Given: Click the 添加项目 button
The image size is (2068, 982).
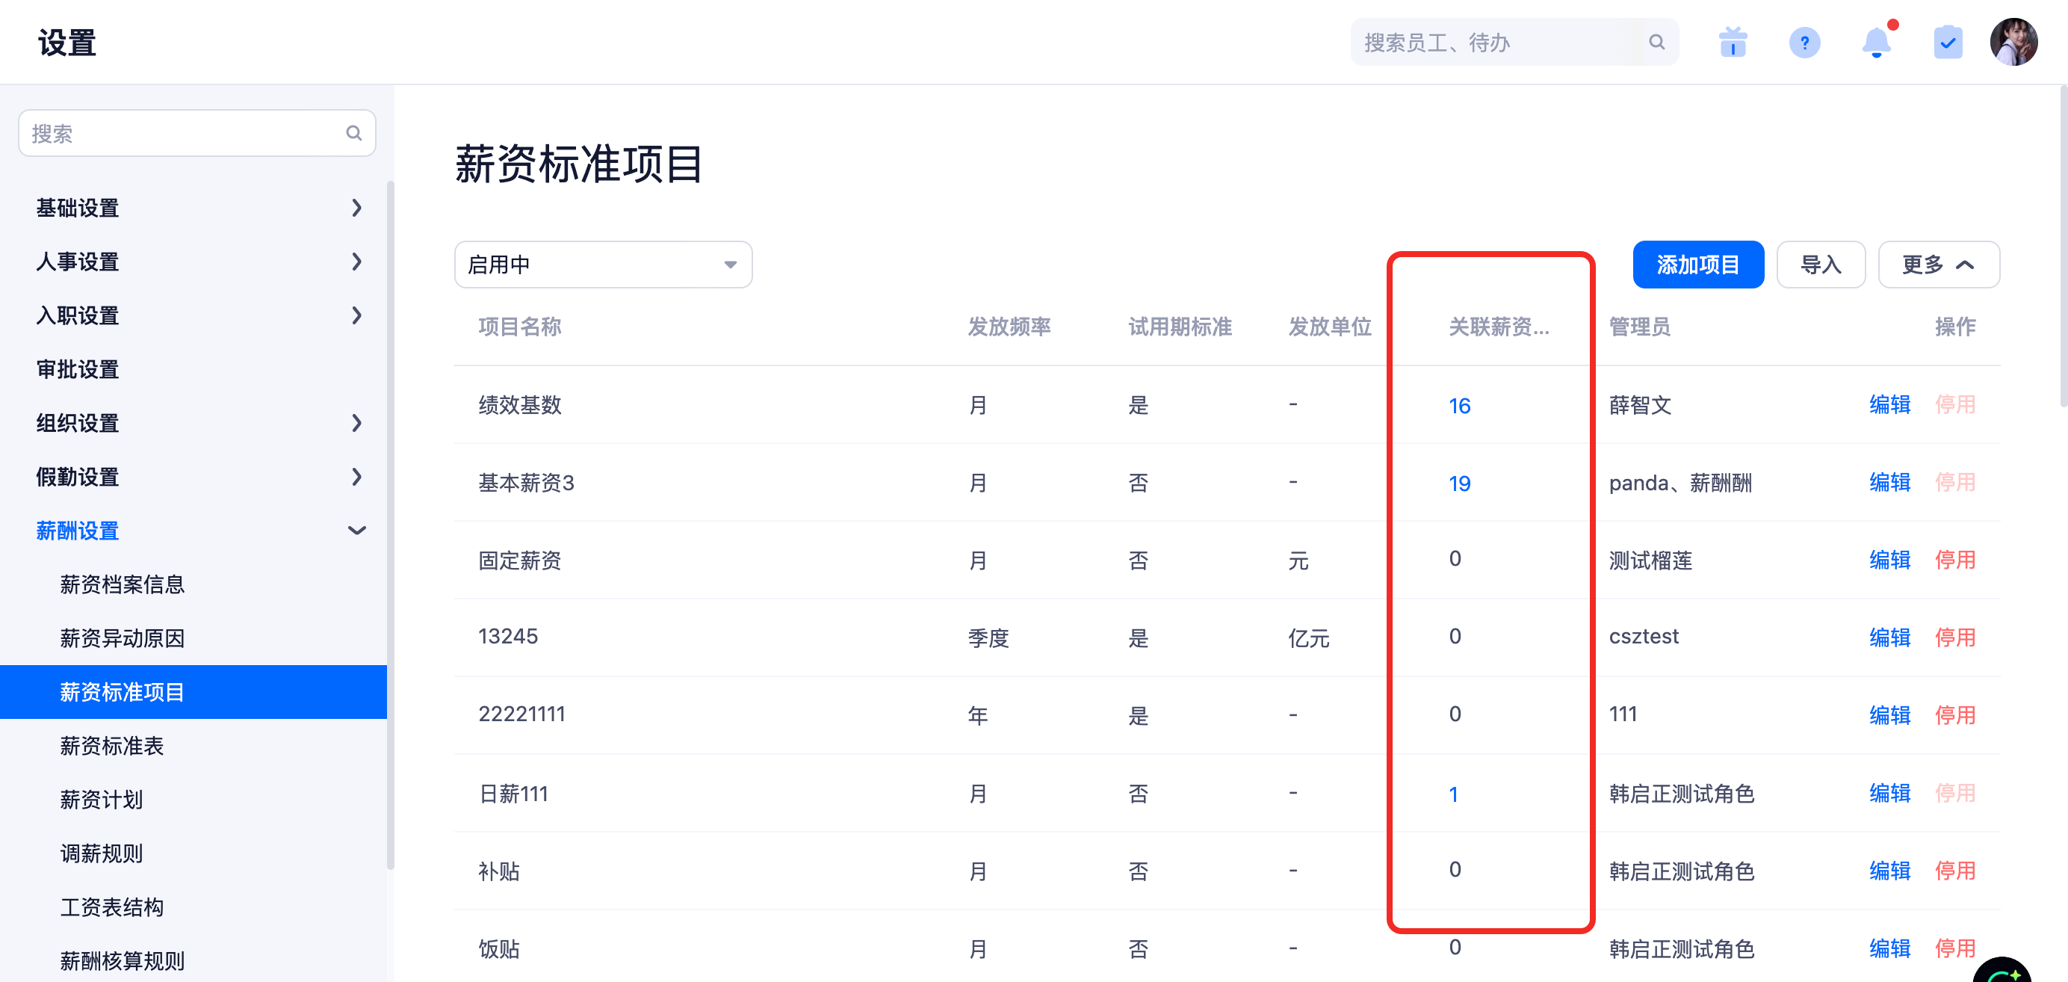Looking at the screenshot, I should [x=1698, y=264].
